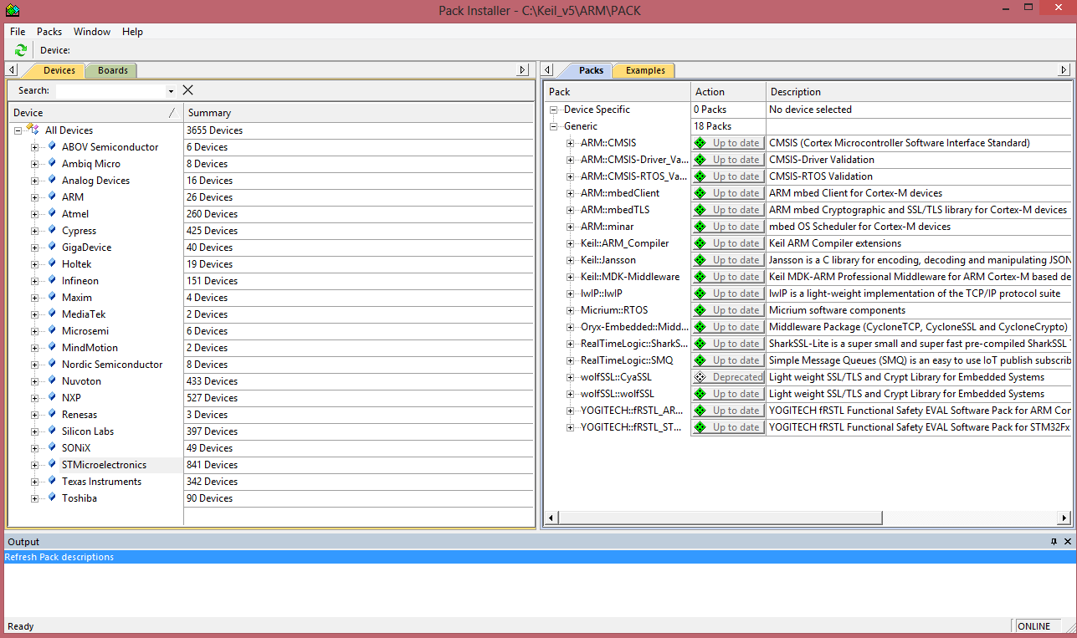Select ARM::mbedClient pack row
This screenshot has height=638, width=1077.
[620, 193]
